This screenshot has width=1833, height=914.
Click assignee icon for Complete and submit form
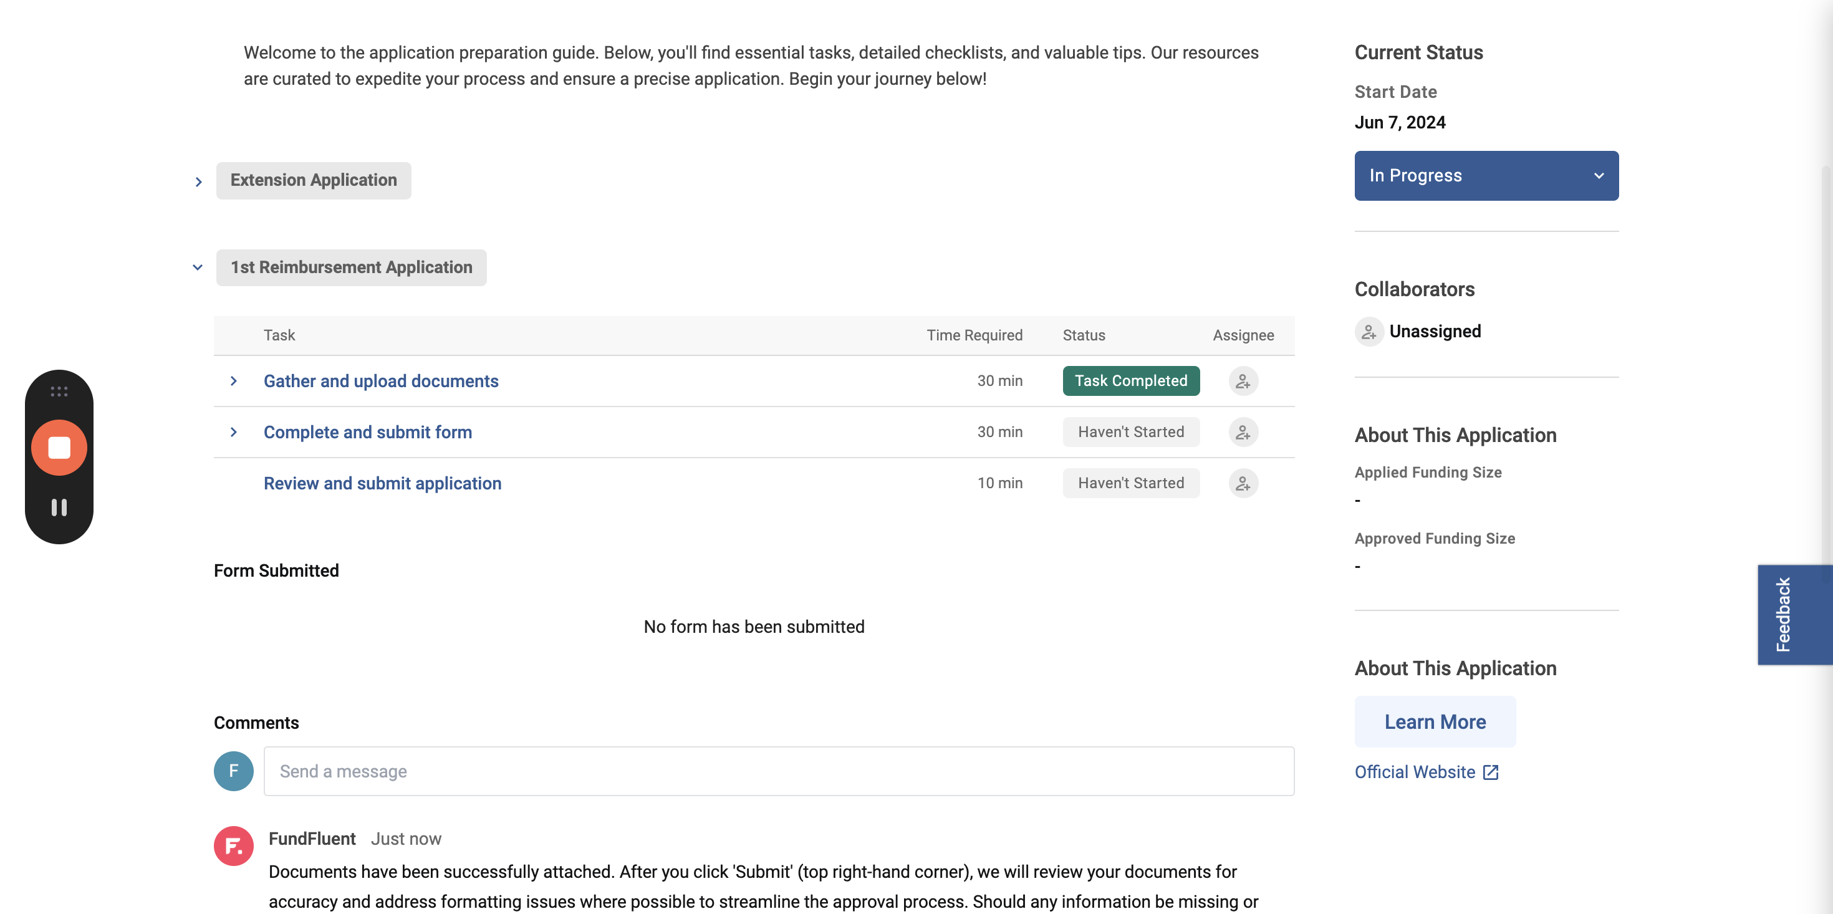1243,432
